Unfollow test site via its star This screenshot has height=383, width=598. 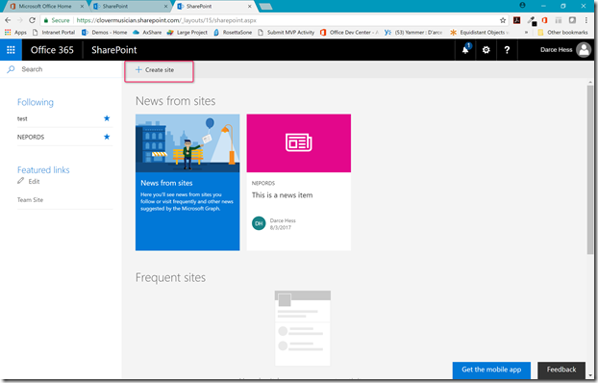coord(107,118)
